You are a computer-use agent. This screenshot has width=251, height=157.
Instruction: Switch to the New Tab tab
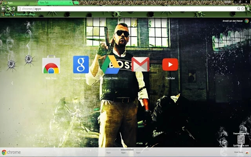(55, 3)
